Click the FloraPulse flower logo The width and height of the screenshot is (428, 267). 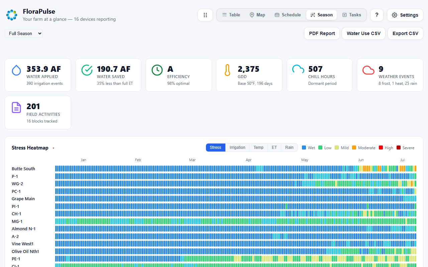(12, 15)
